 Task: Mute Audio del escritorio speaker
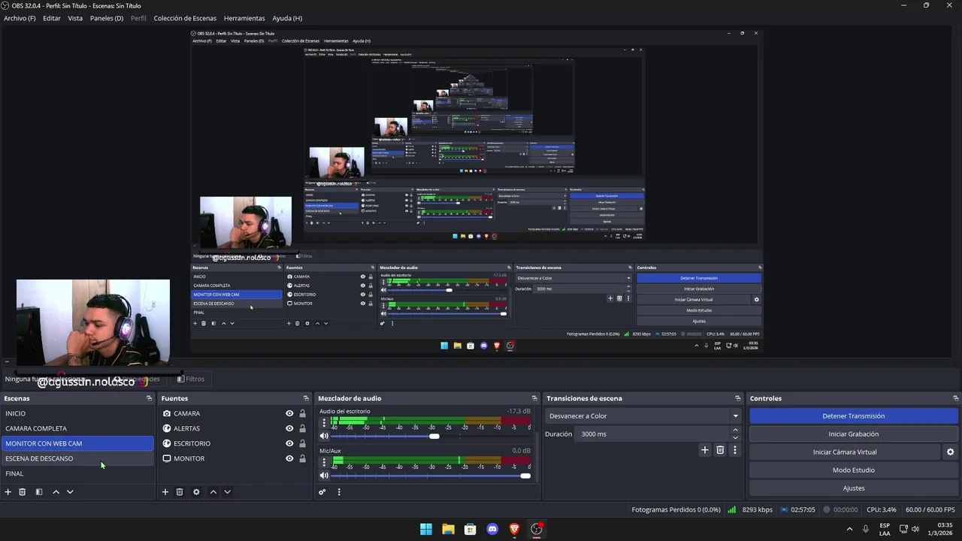point(325,436)
